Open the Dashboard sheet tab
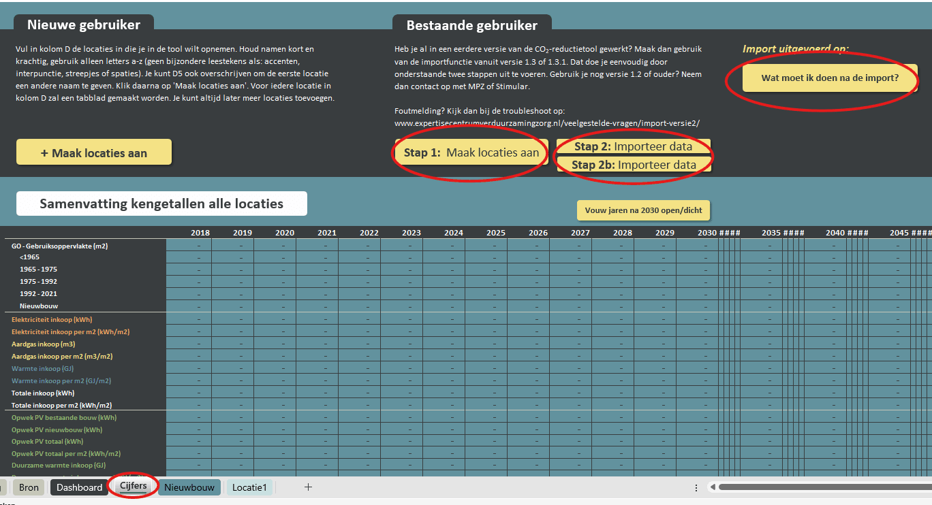This screenshot has width=932, height=505. [79, 487]
